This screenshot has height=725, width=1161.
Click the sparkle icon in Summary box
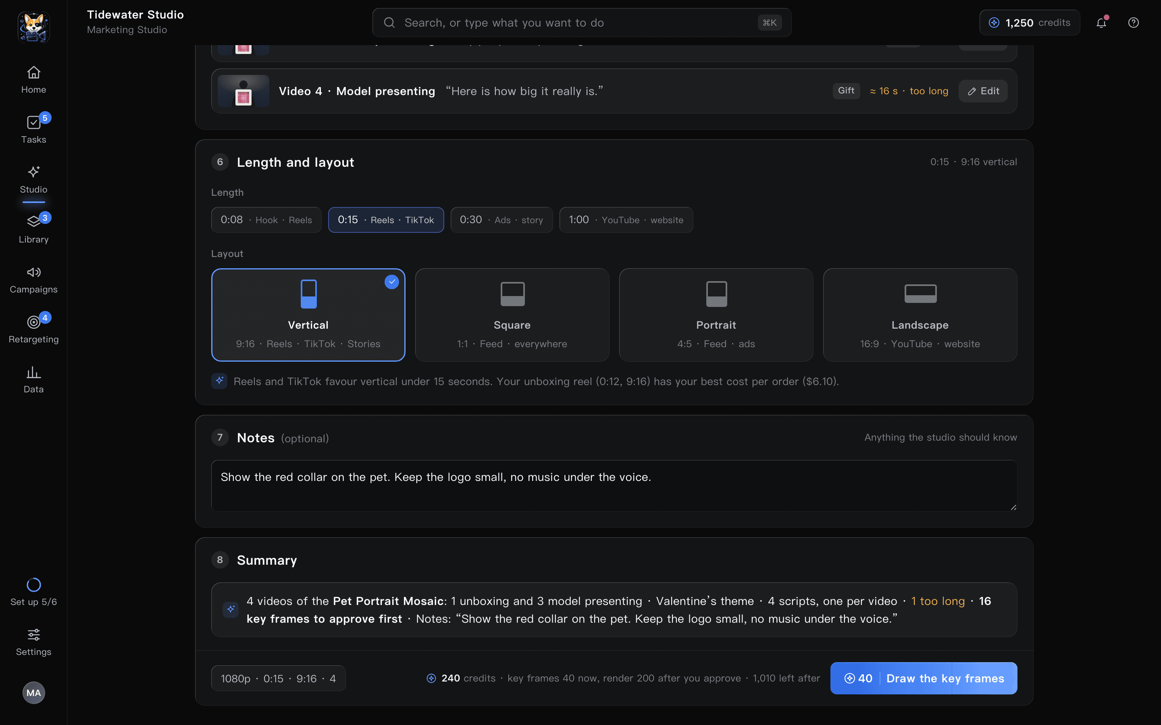tap(231, 609)
